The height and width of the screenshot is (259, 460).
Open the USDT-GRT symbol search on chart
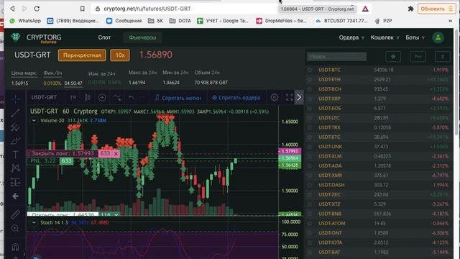(44, 98)
